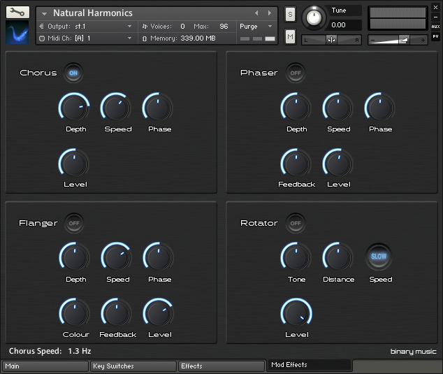Turn off the Chorus effect
The height and width of the screenshot is (374, 443).
pos(73,73)
